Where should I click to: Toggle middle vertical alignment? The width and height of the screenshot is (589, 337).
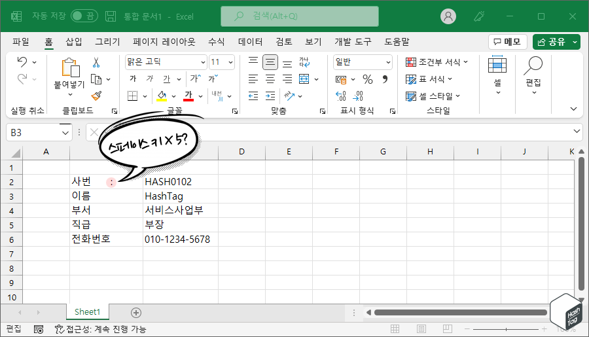[x=270, y=62]
